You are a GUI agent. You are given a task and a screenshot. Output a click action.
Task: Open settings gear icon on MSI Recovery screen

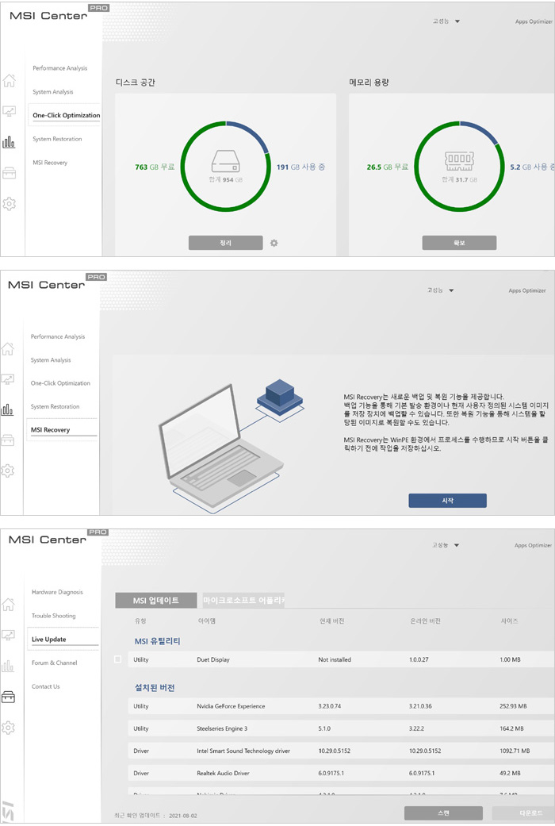(7, 471)
